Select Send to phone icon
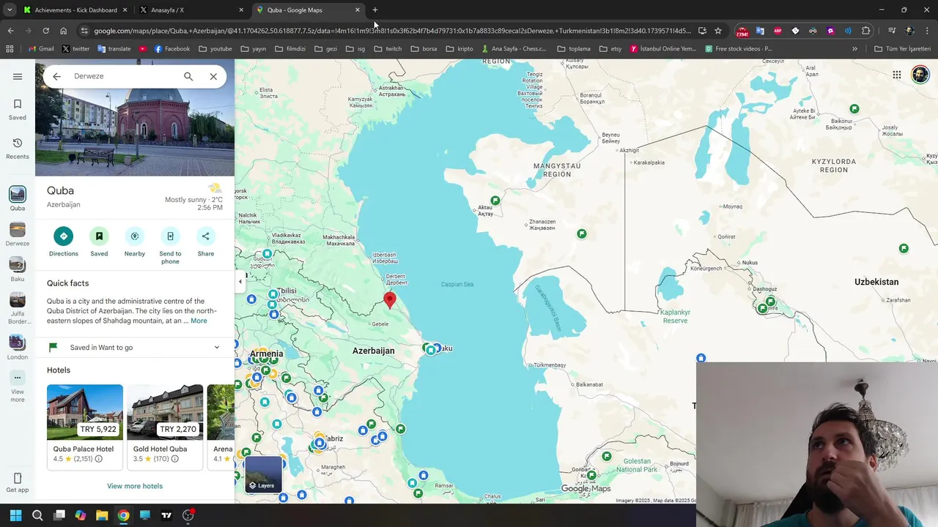 pos(170,236)
